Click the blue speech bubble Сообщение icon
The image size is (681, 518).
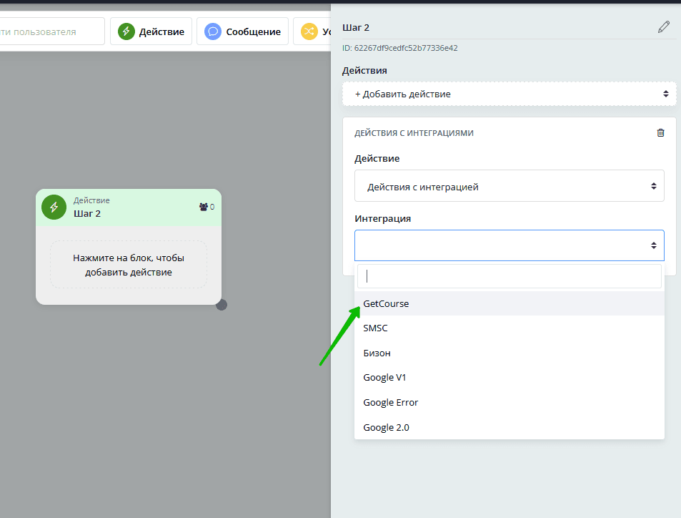pyautogui.click(x=212, y=31)
